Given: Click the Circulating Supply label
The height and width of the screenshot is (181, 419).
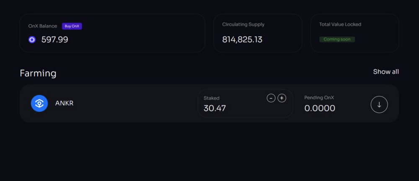Looking at the screenshot, I should 243,24.
